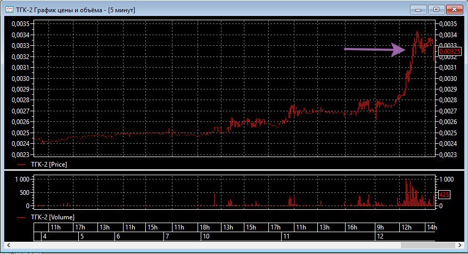The image size is (468, 254).
Task: Click the 9h time label
Action: [x=380, y=227]
